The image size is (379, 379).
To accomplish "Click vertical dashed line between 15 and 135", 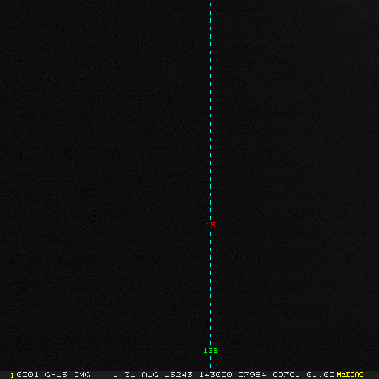I will coord(210,287).
